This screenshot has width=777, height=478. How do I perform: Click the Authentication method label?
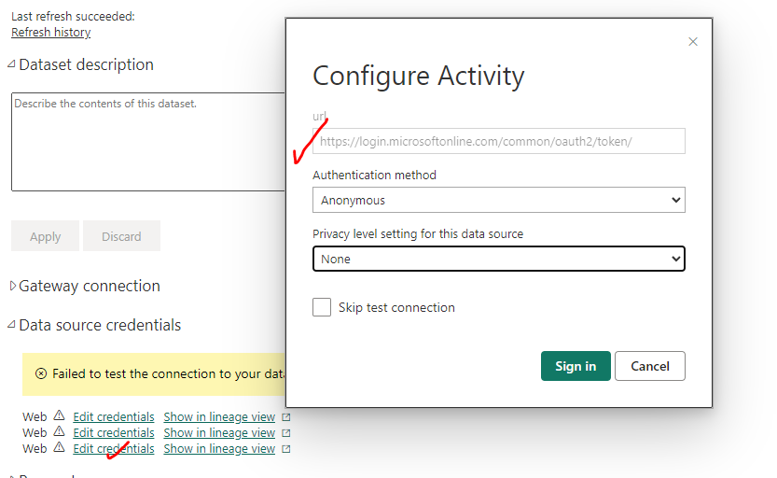click(374, 175)
